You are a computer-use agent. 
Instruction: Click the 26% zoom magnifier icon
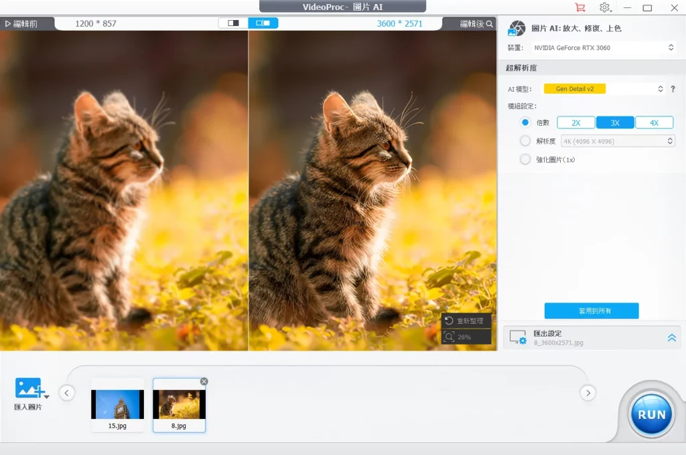click(x=450, y=337)
